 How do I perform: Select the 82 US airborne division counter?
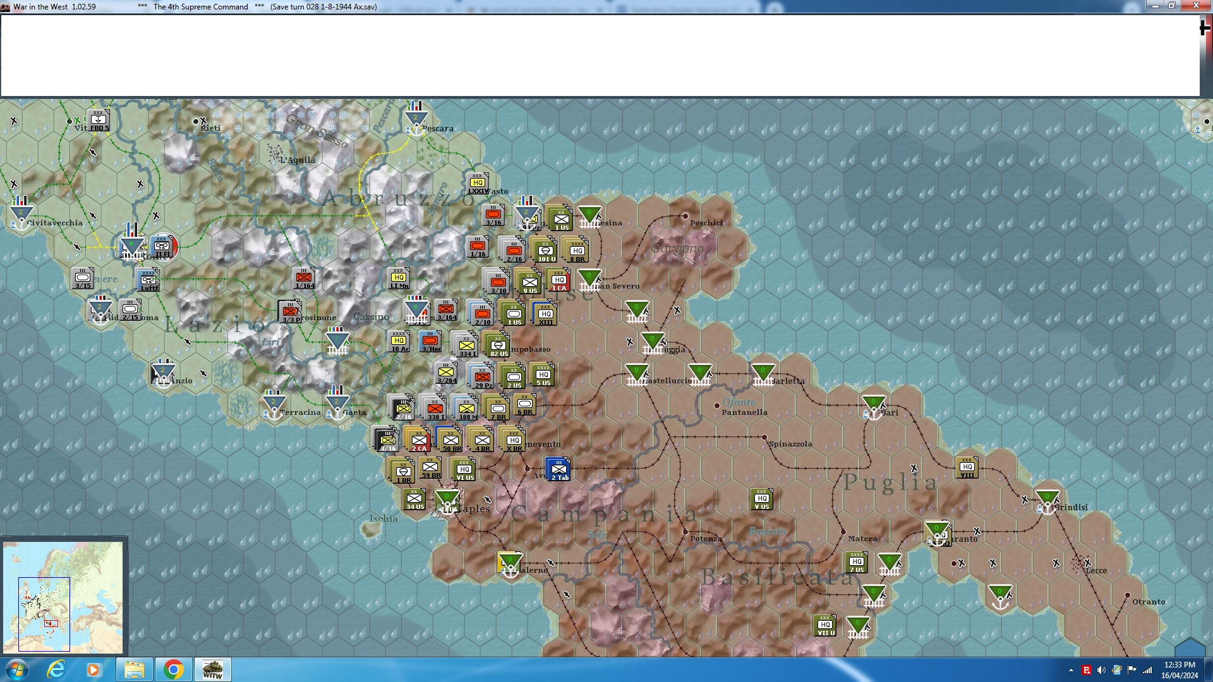pyautogui.click(x=498, y=345)
